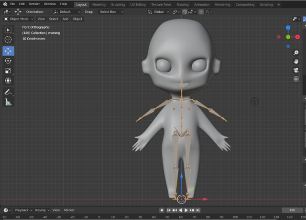Viewport: 306px width, 220px height.
Task: Toggle proportional editing button
Action: (x=201, y=12)
